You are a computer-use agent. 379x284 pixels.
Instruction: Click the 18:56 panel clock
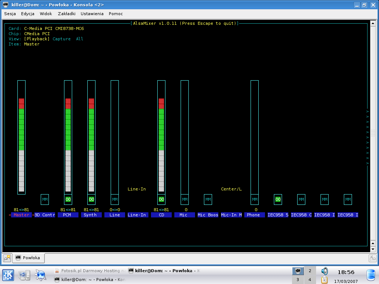(x=346, y=272)
